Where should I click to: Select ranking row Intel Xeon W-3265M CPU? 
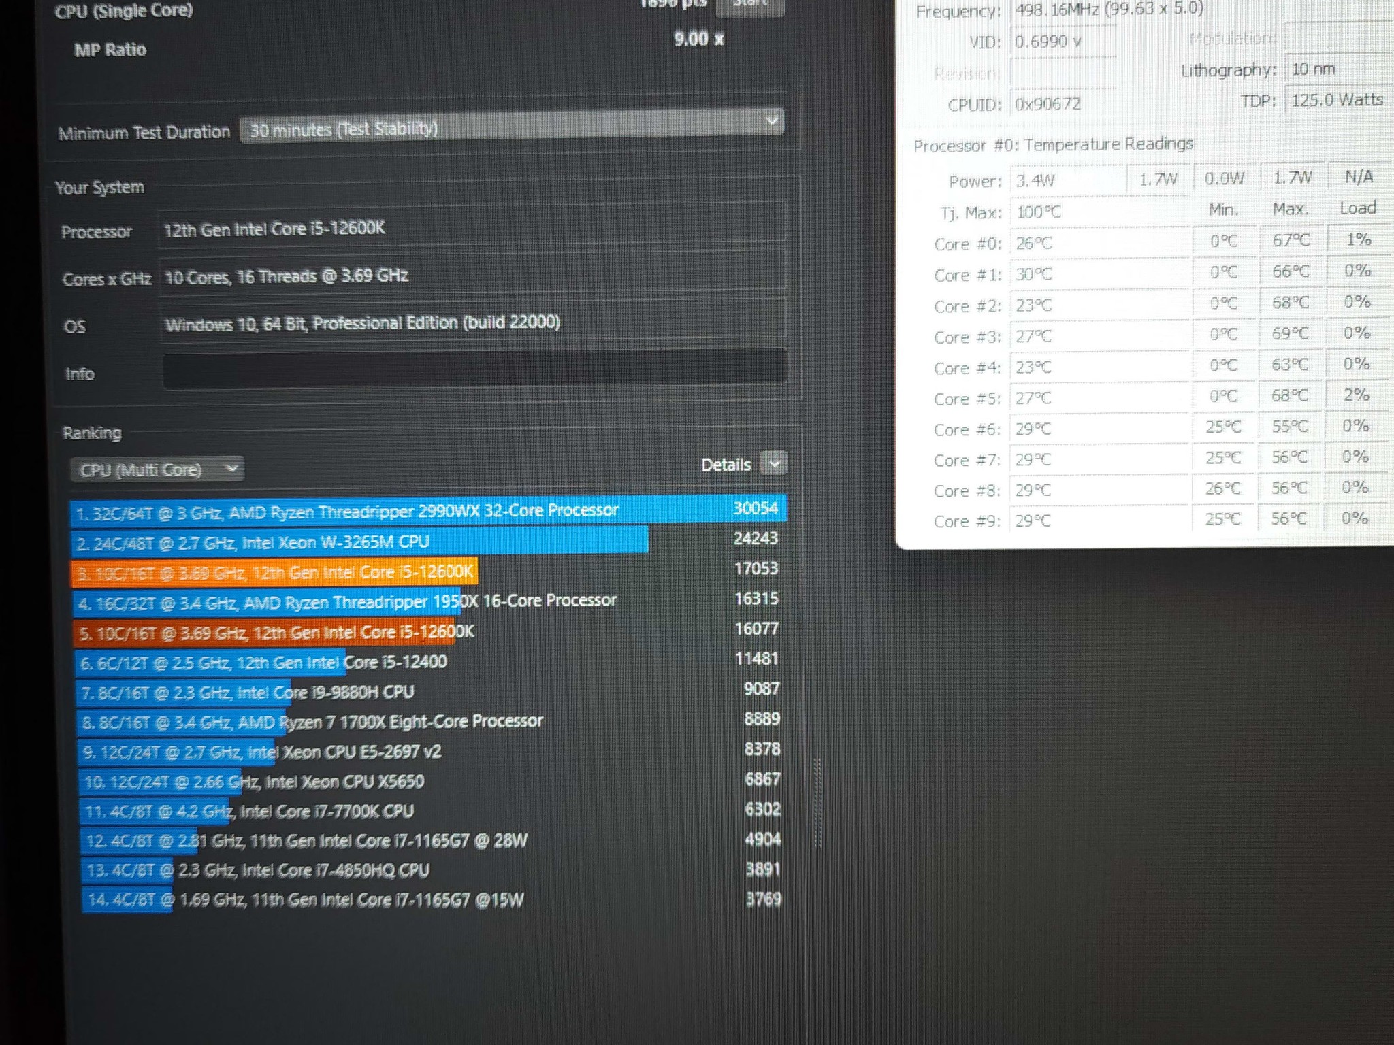428,540
